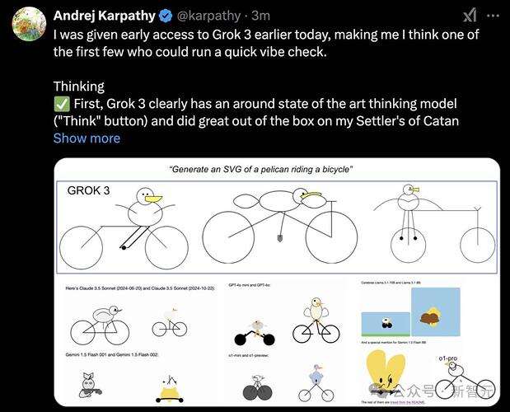This screenshot has height=412, width=510.
Task: Click the 3m timestamp
Action: [x=261, y=16]
